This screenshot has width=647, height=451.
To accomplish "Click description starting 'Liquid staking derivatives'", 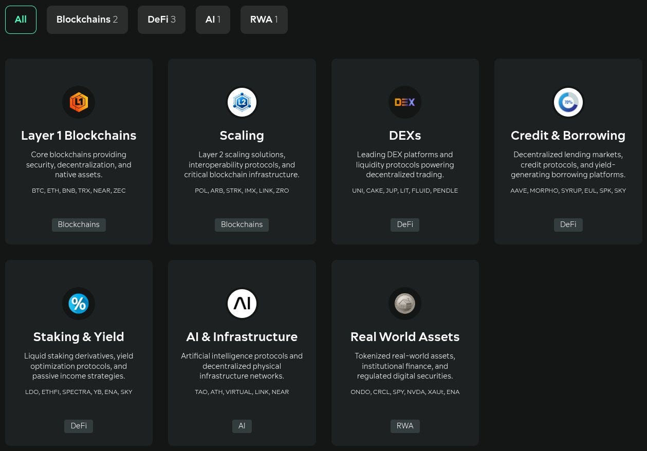I will coord(79,366).
